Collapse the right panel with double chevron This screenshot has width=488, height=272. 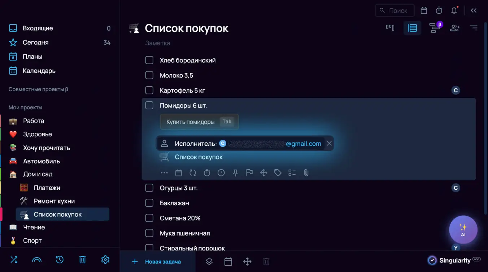474,11
